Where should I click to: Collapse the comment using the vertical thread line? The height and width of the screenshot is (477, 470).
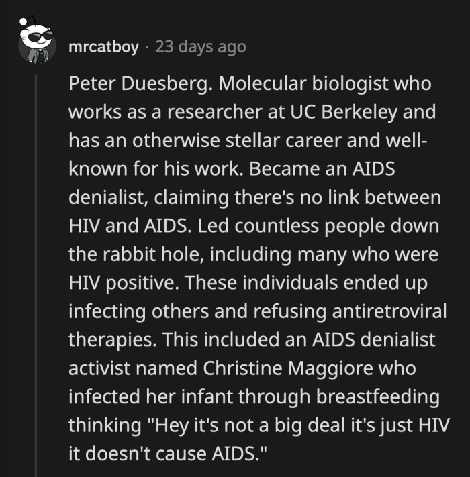coord(36,268)
